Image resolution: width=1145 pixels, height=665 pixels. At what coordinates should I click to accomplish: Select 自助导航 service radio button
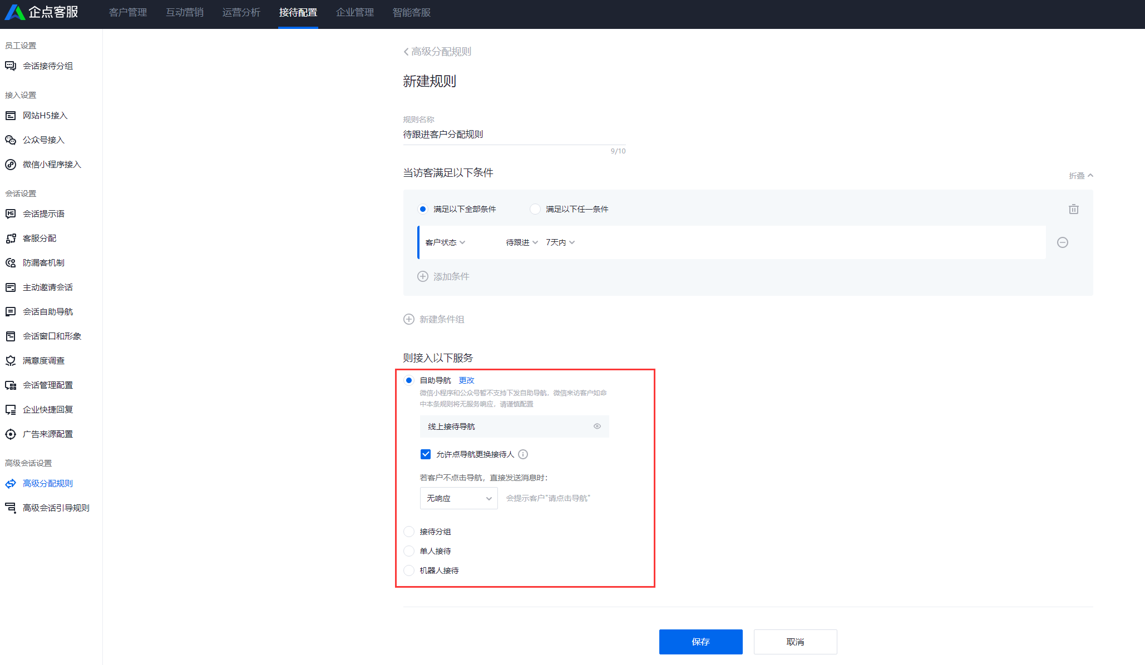(409, 380)
